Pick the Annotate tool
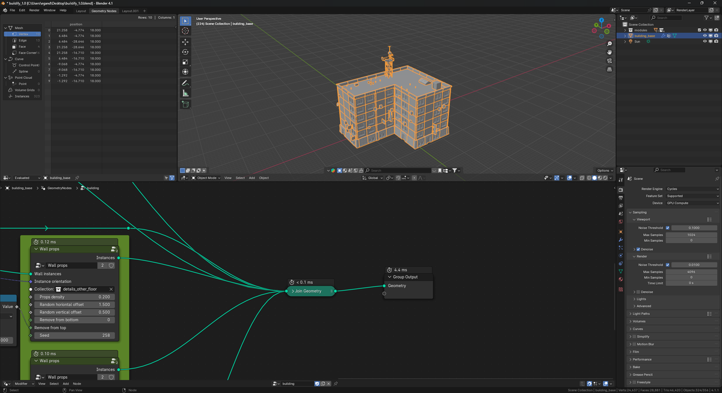This screenshot has height=393, width=722. click(185, 82)
